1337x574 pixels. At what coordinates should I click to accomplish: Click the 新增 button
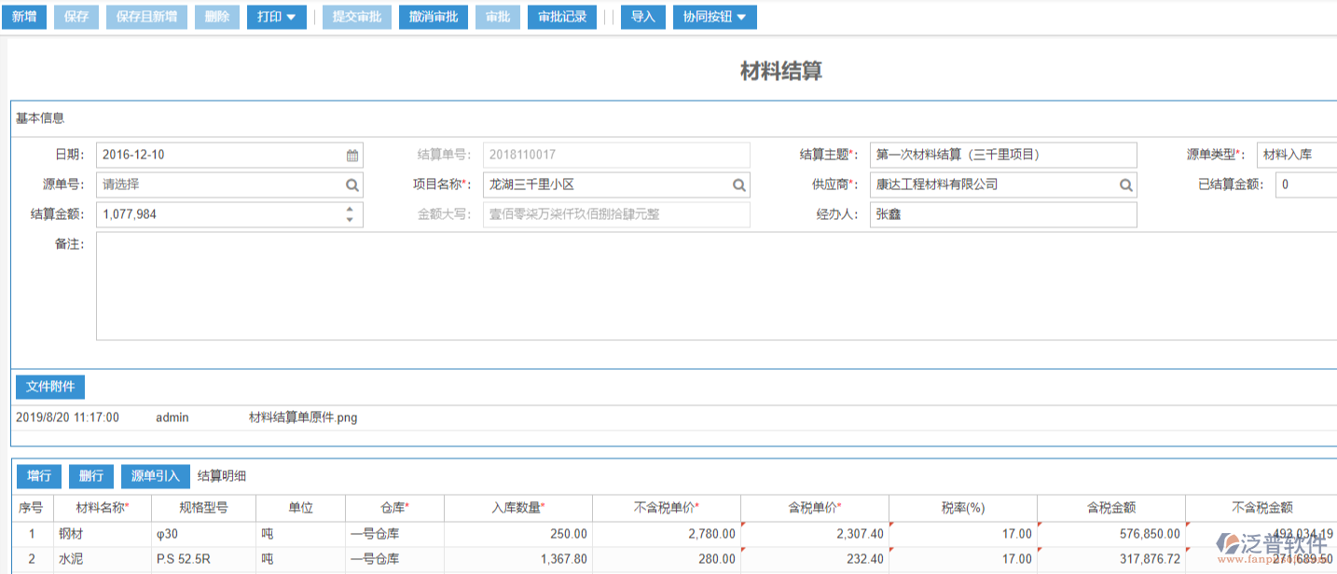coord(24,17)
